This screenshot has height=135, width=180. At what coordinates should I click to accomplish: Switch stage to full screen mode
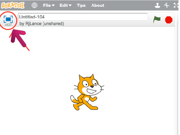[x=8, y=19]
